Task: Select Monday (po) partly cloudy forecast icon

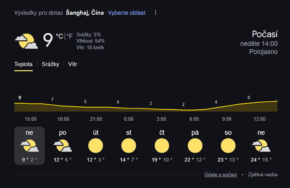Action: (63, 146)
